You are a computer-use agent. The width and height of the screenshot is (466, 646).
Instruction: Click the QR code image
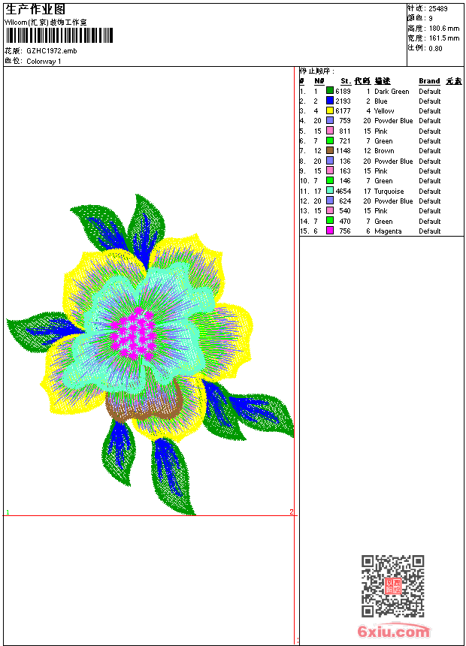(393, 586)
